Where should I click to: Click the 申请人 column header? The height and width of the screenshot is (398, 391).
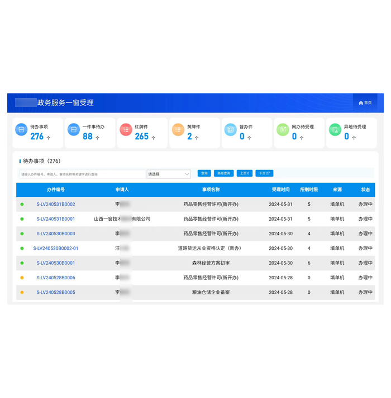[122, 190]
